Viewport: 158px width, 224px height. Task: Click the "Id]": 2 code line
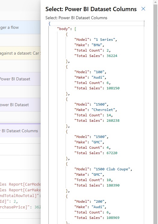[9, 202]
